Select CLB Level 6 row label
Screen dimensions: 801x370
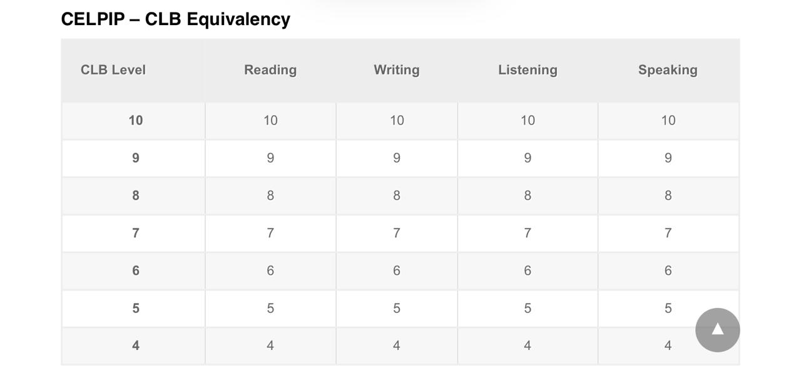coord(135,270)
